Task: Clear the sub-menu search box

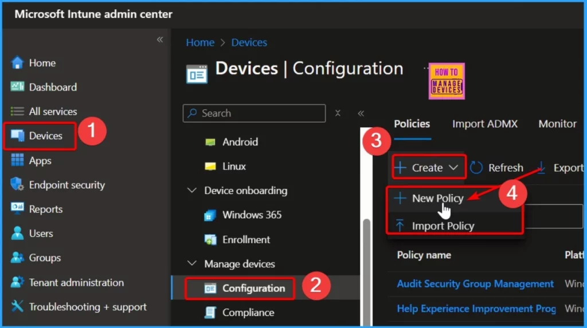Action: click(x=338, y=113)
